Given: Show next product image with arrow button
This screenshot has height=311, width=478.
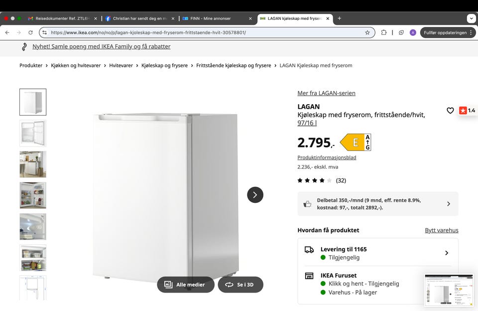Looking at the screenshot, I should click(x=255, y=195).
